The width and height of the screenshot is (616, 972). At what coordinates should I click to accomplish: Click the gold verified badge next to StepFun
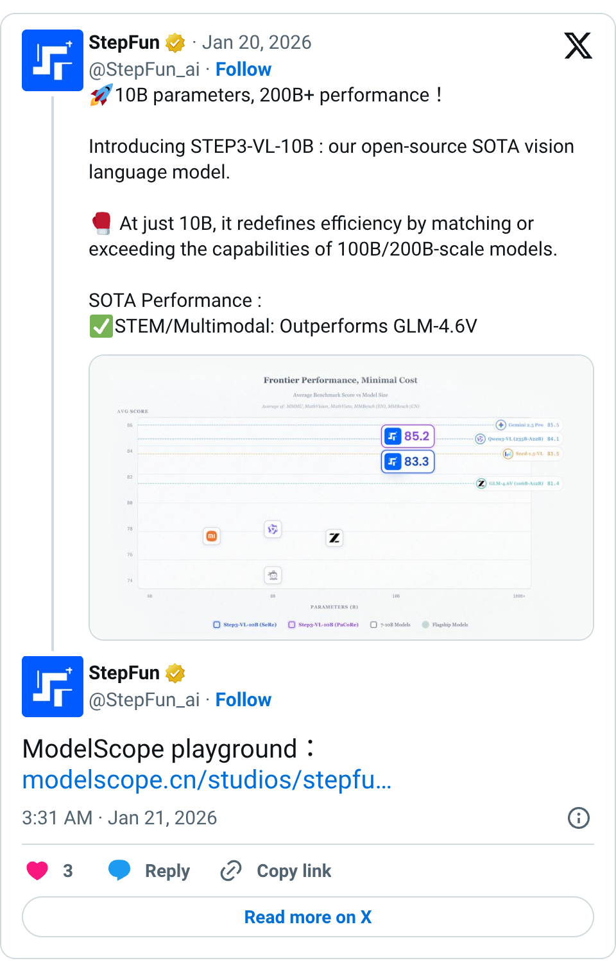click(x=175, y=42)
